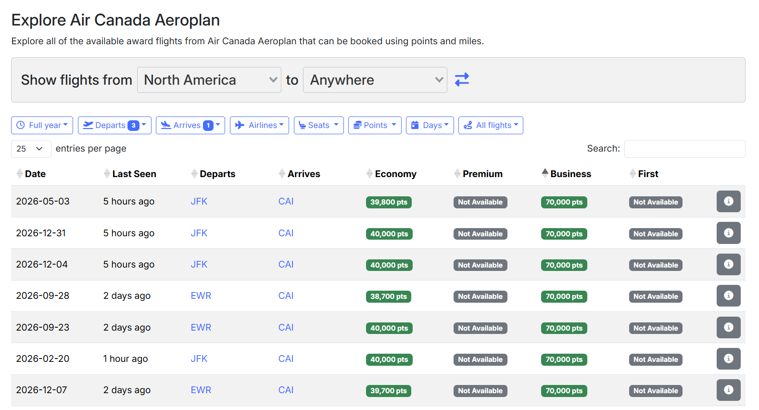
Task: Open EWR link in 2026-09-28 row
Action: (x=201, y=295)
